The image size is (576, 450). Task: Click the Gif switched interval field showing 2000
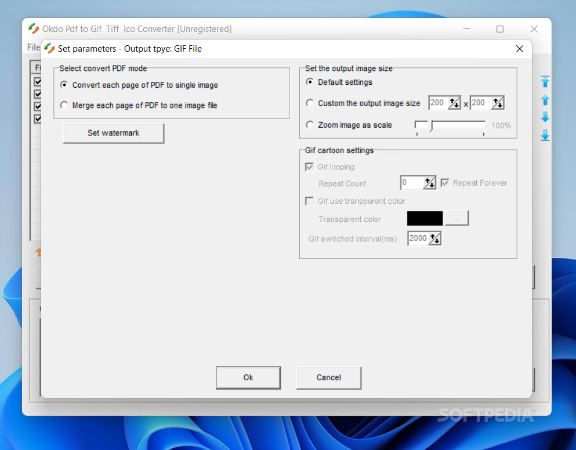click(x=418, y=239)
